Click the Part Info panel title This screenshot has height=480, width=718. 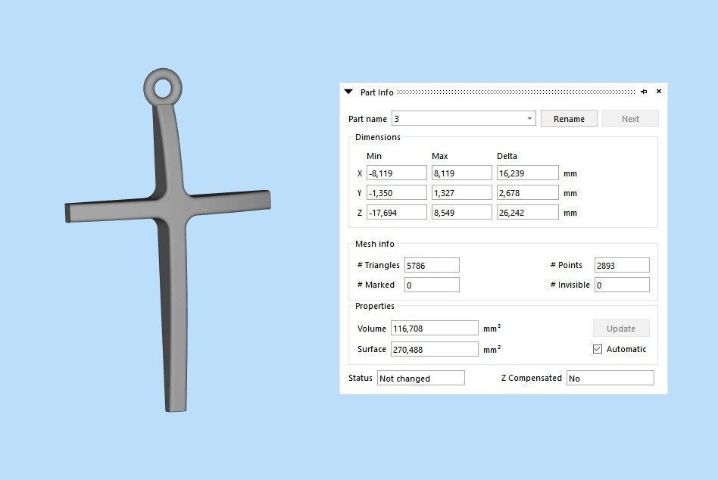(x=376, y=92)
